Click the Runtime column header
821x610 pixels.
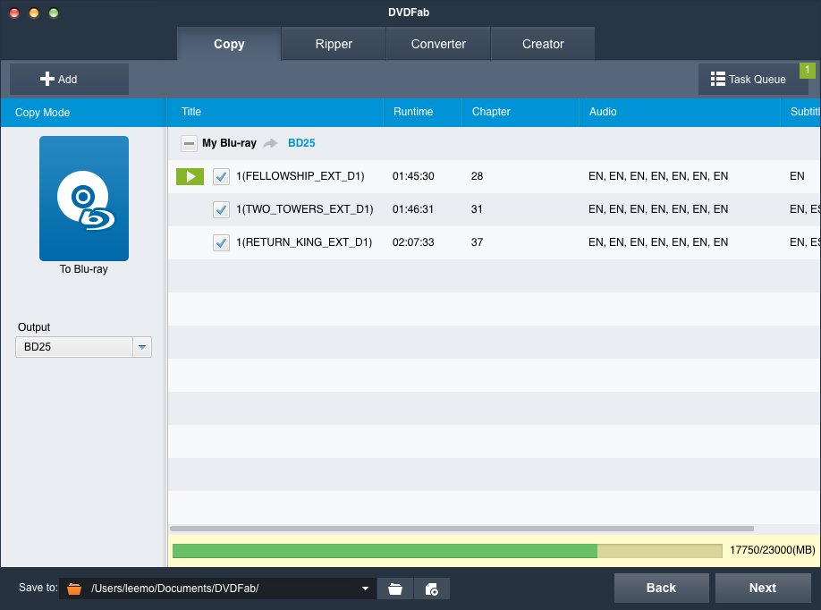[423, 112]
